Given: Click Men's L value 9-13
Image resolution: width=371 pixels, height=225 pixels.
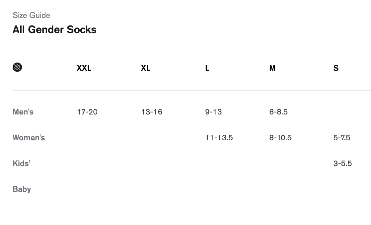Looking at the screenshot, I should [x=213, y=112].
